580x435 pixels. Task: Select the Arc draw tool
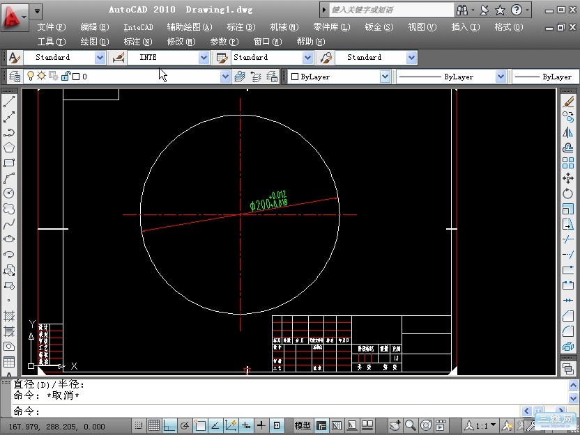point(9,178)
